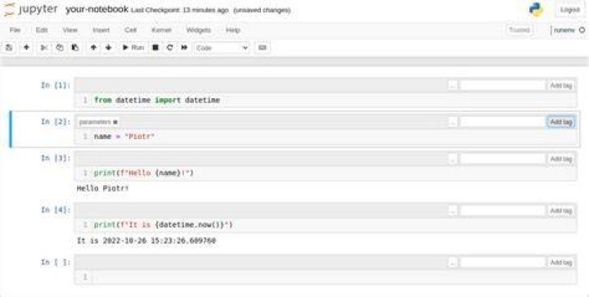Screen dimensions: 589x297
Task: Cut selected cells with the scissors icon
Action: (x=44, y=47)
